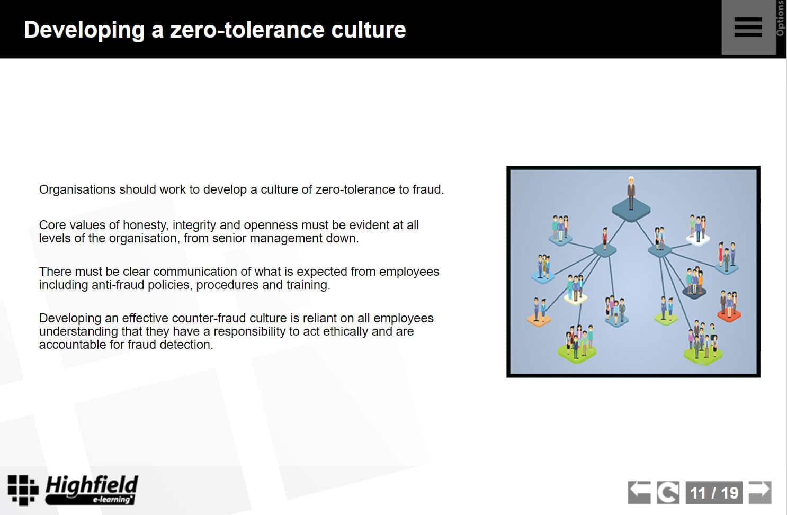Image resolution: width=787 pixels, height=515 pixels.
Task: Click the Highfield grid squares logo icon
Action: 23,490
